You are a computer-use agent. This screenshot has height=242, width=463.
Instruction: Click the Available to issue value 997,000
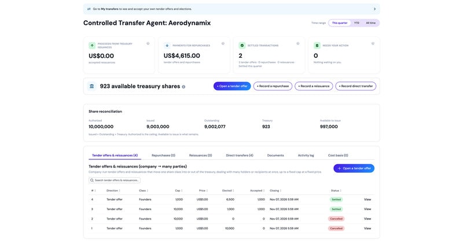[x=329, y=126]
